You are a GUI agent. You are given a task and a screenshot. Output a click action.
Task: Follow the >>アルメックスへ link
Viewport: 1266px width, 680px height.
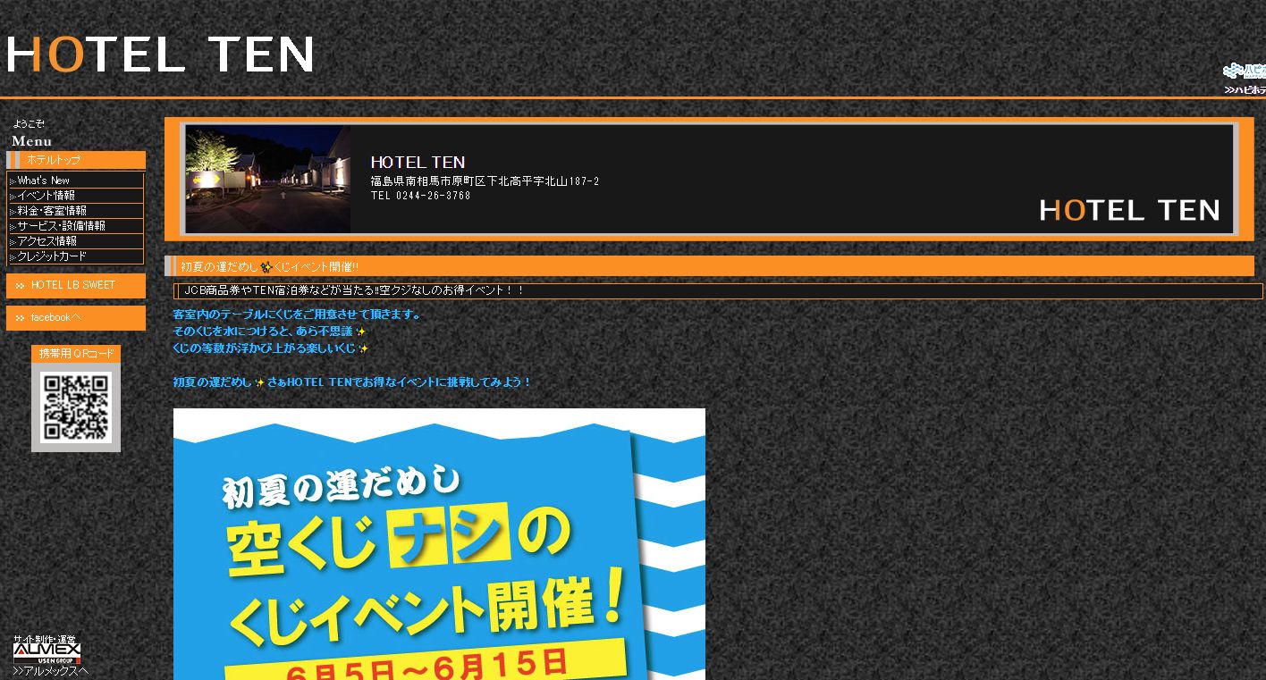tap(51, 671)
